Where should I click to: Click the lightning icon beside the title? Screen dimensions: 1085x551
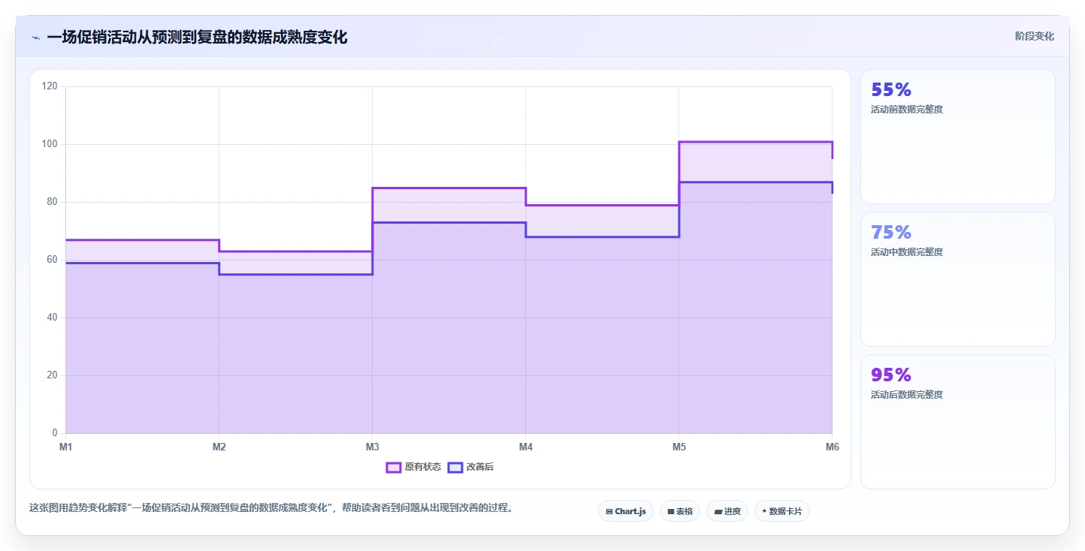(x=35, y=38)
